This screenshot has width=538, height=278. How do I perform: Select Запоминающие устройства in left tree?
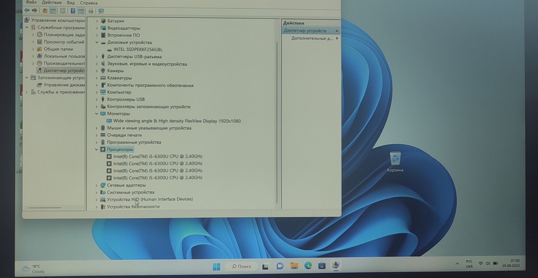tap(61, 78)
